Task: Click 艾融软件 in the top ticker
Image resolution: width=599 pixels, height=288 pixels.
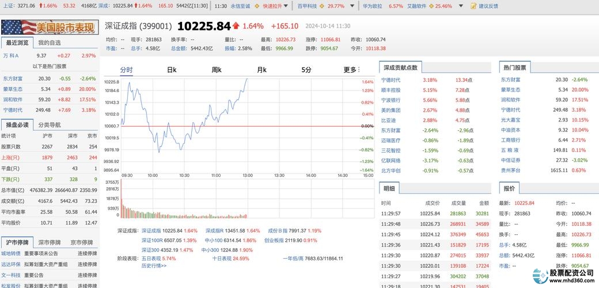Action: coord(417,6)
